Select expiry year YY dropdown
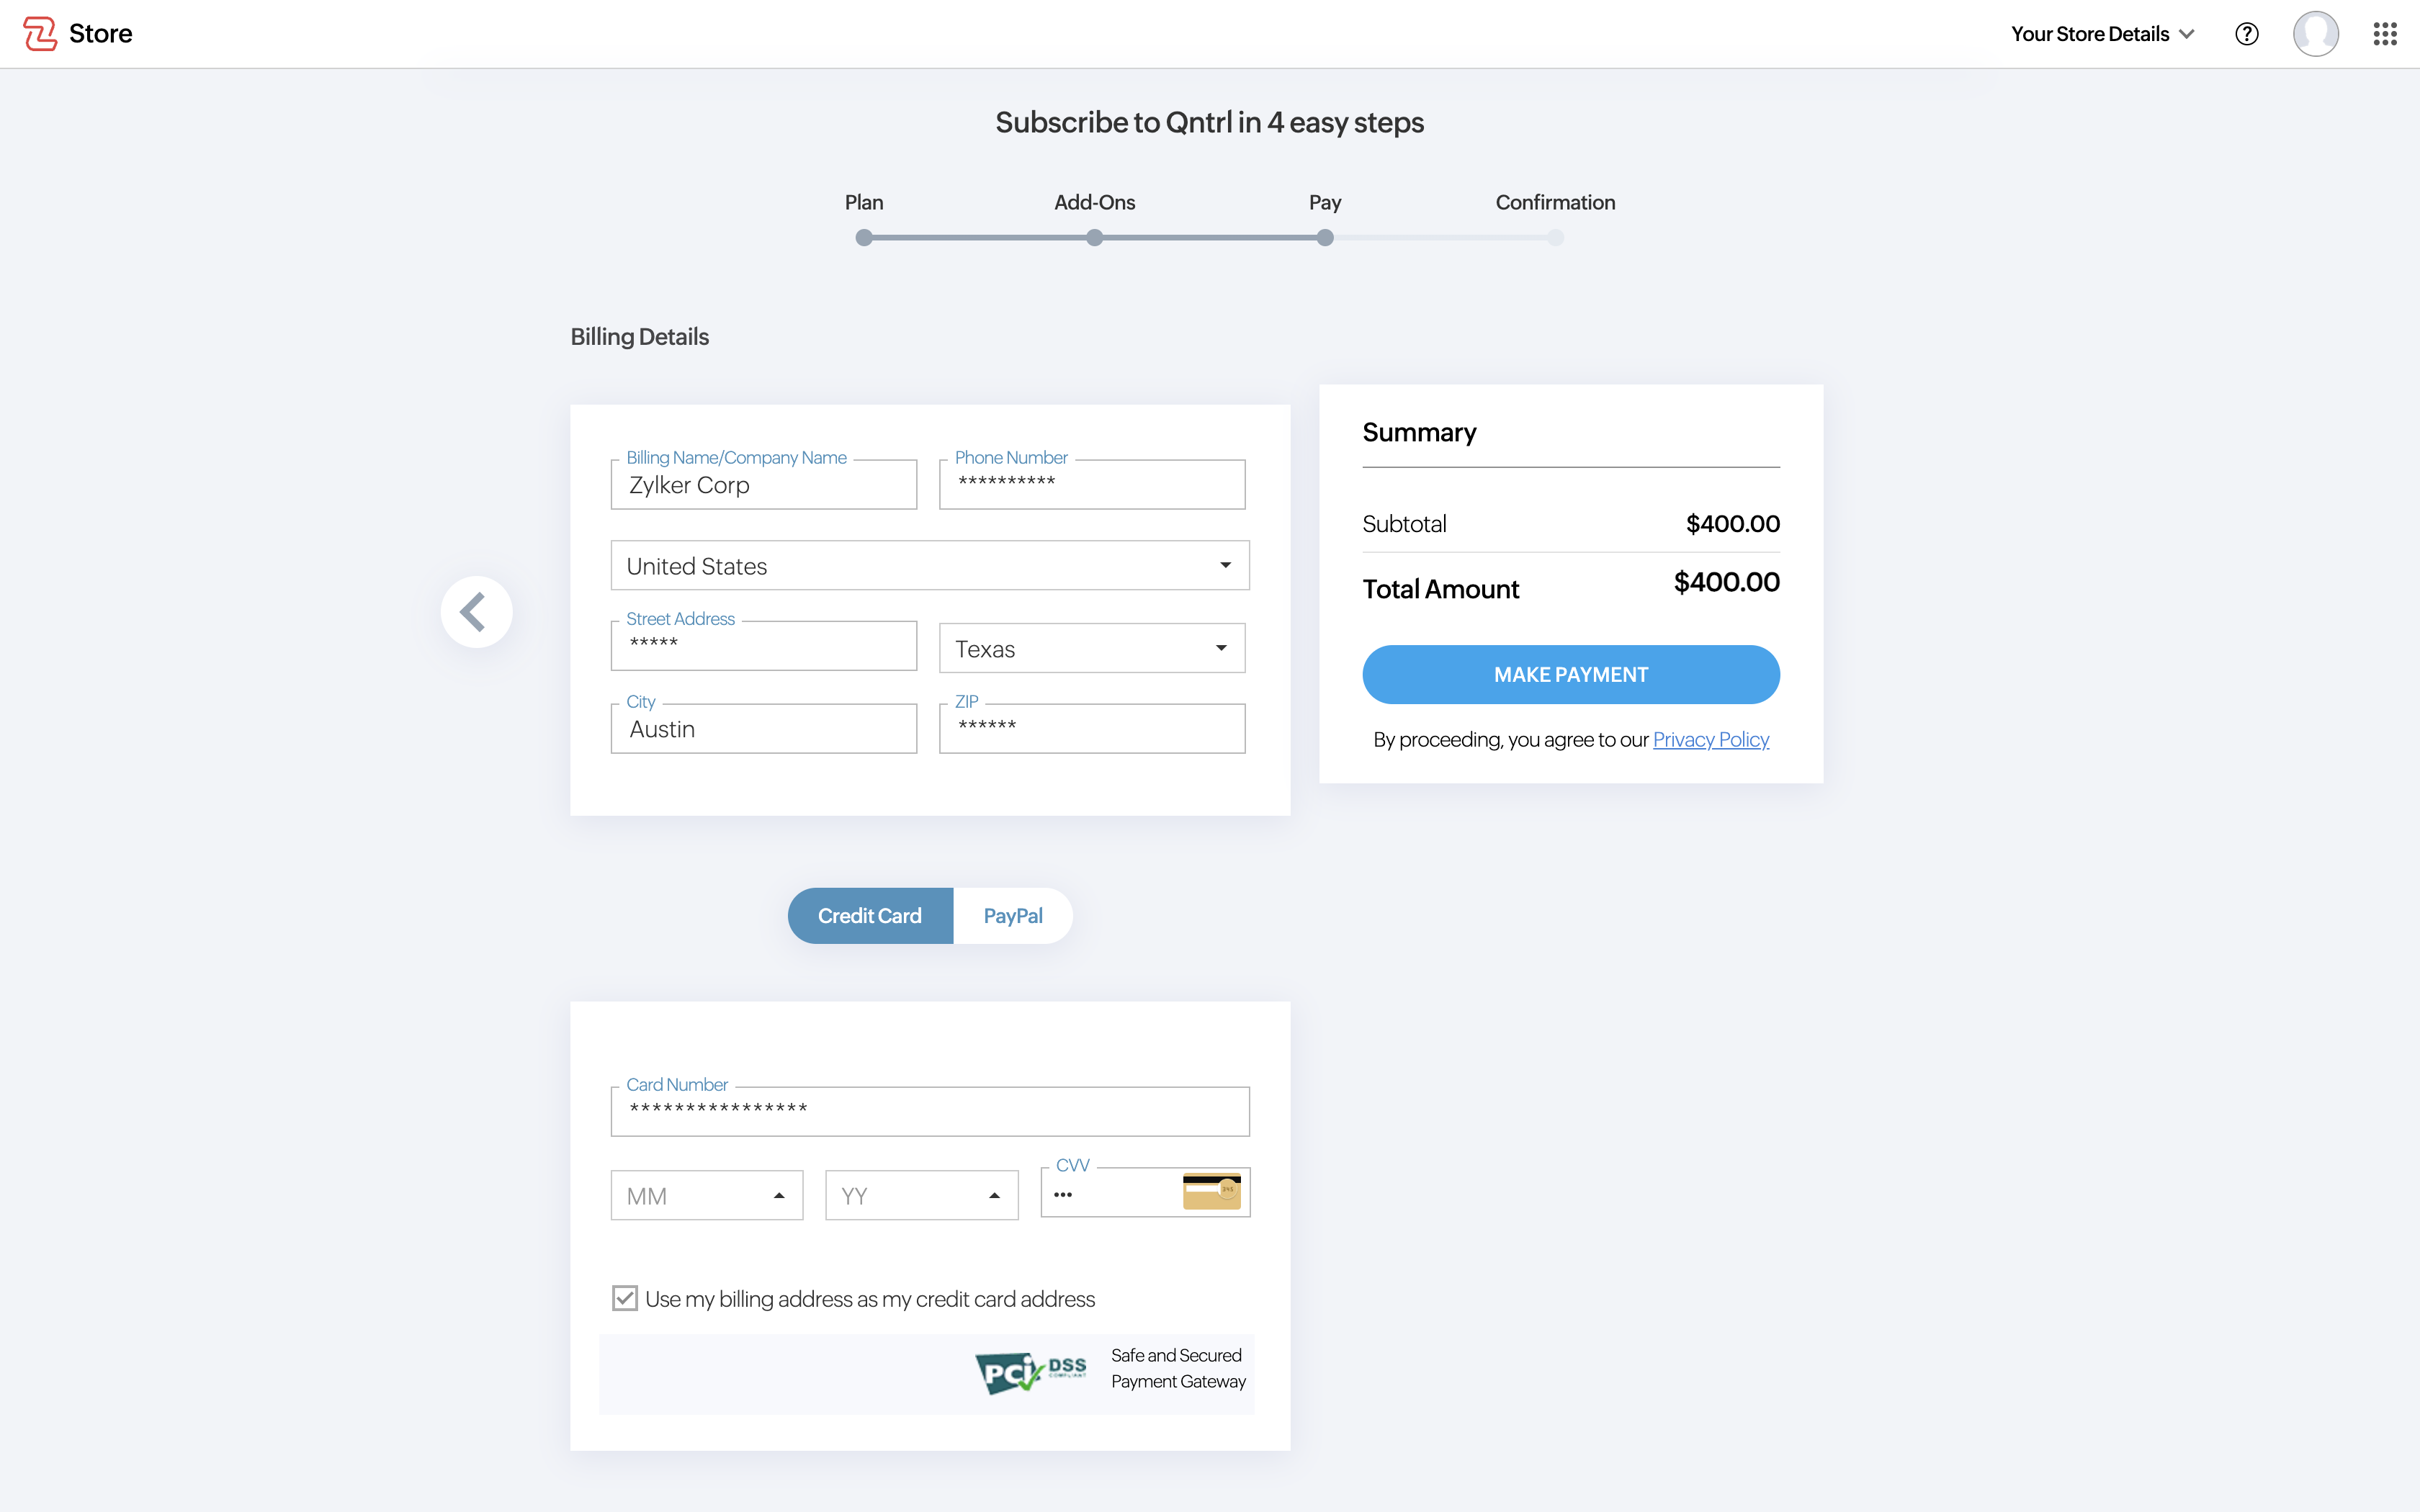2420x1512 pixels. pos(921,1196)
